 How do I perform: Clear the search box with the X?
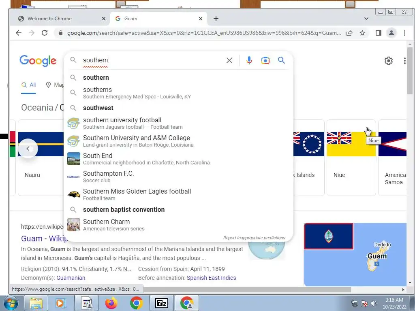(229, 61)
